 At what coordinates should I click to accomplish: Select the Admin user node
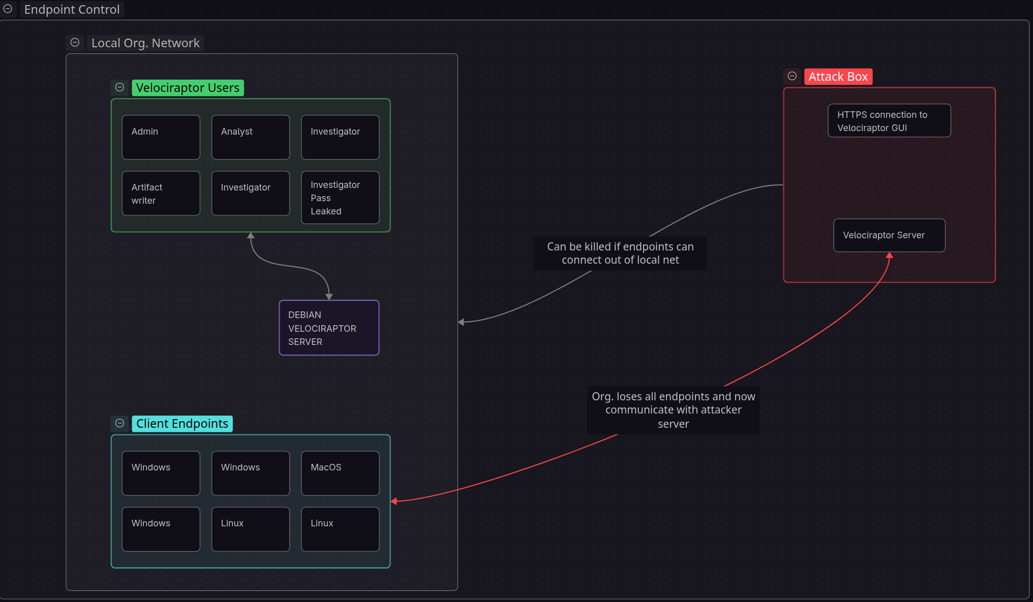[x=161, y=137]
